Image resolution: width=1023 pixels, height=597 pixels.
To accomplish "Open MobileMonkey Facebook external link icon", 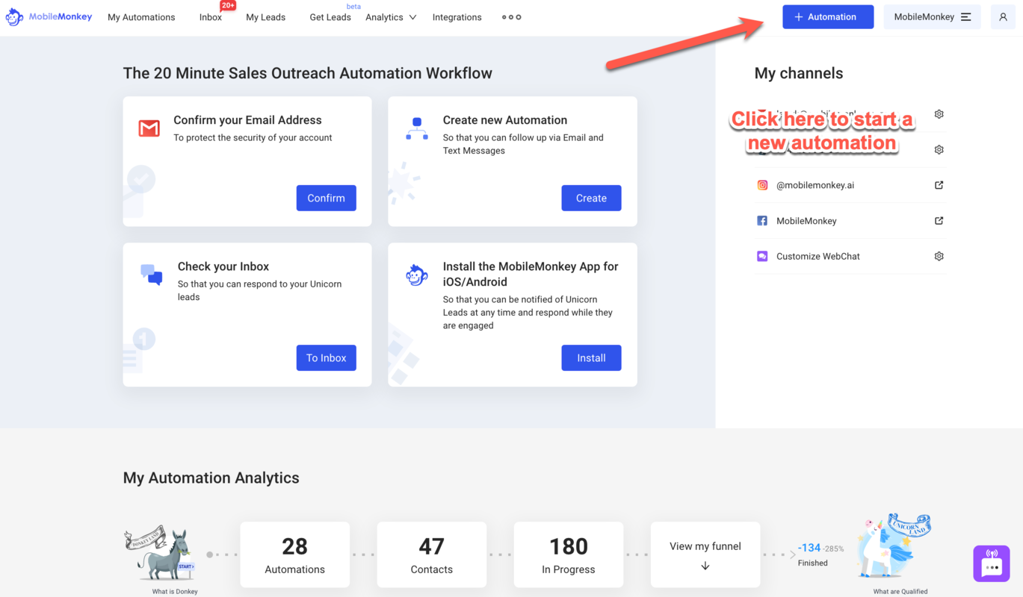I will 939,220.
